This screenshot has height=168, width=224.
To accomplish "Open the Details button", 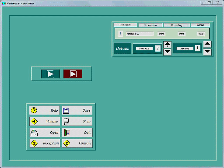I will point(122,49).
